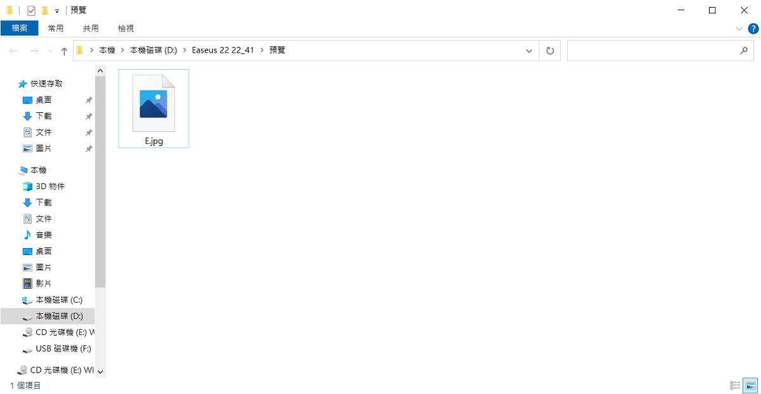Image resolution: width=761 pixels, height=394 pixels.
Task: Expand the chevron after 本機 breadcrumb
Action: coord(122,50)
